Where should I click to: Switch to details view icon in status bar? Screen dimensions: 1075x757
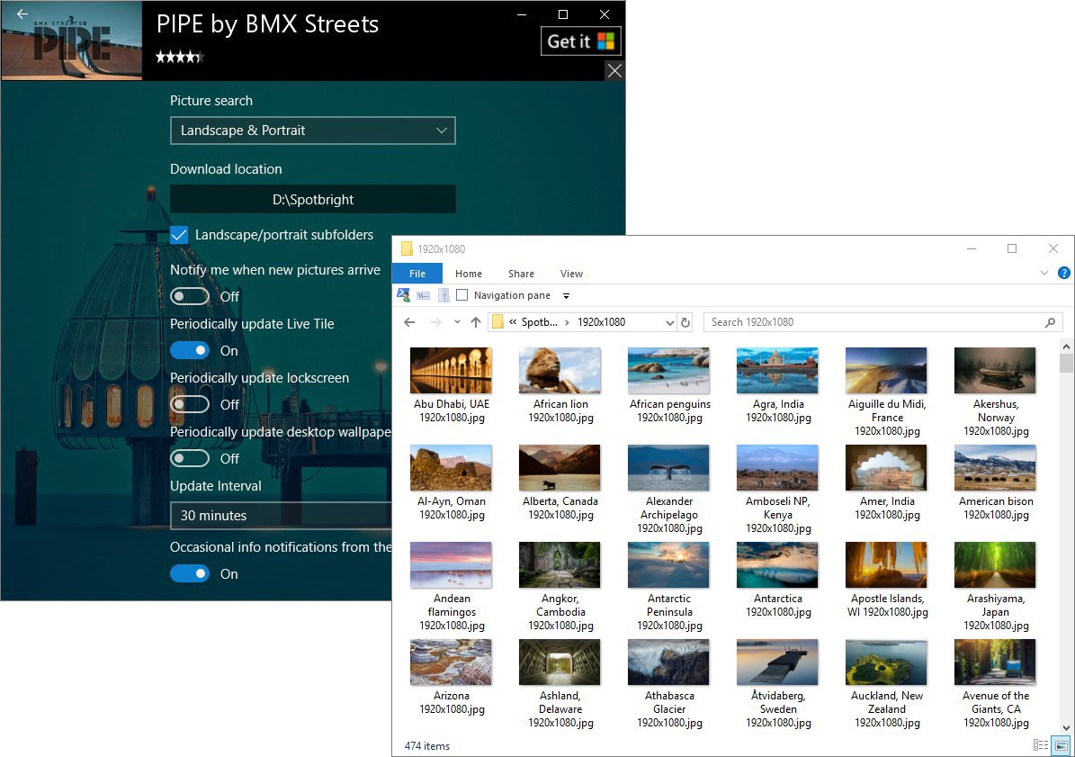coord(1040,745)
